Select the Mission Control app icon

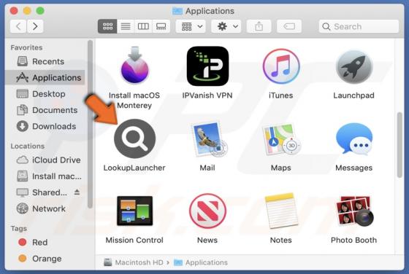pos(134,211)
